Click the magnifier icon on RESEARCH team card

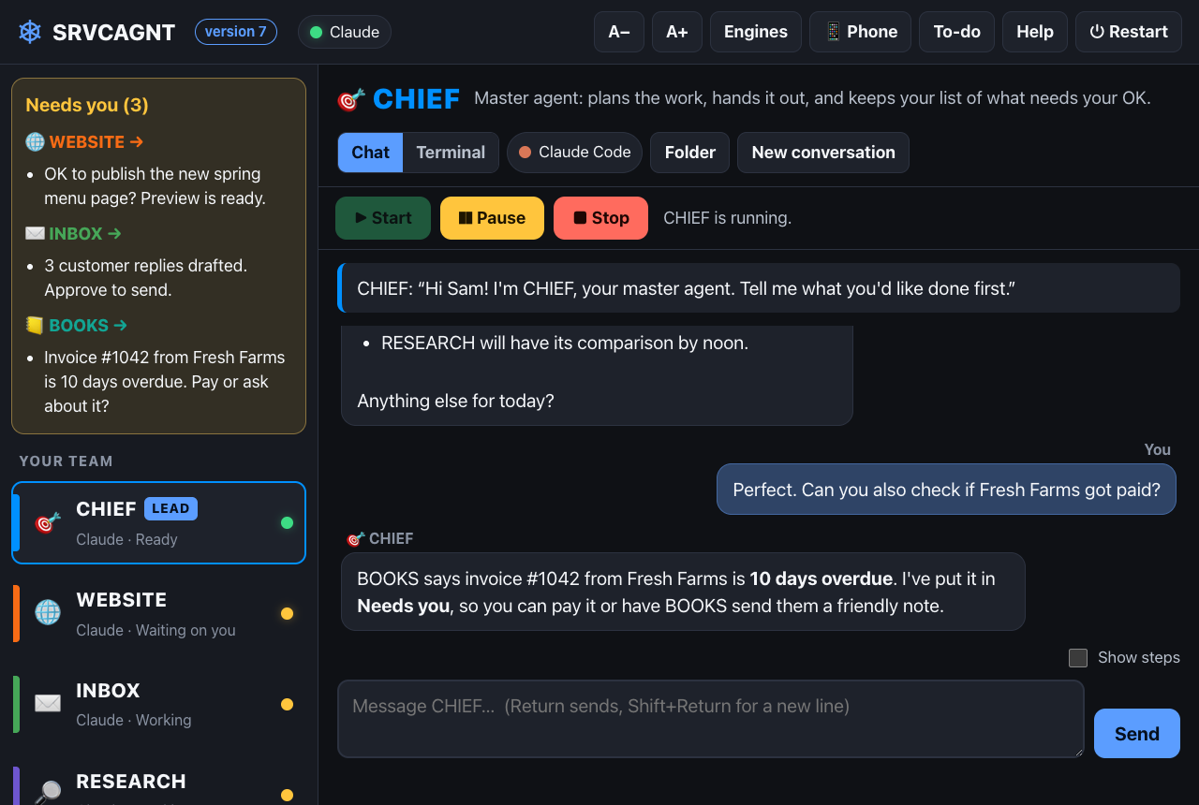click(48, 792)
